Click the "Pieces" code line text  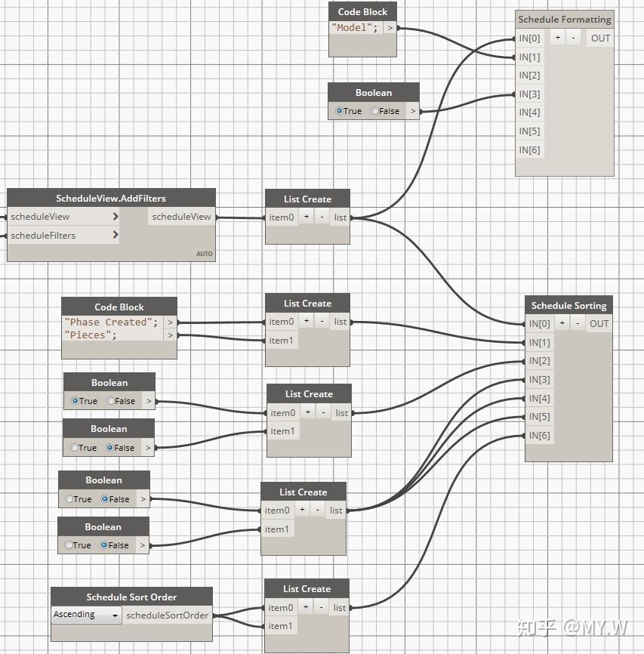(90, 335)
